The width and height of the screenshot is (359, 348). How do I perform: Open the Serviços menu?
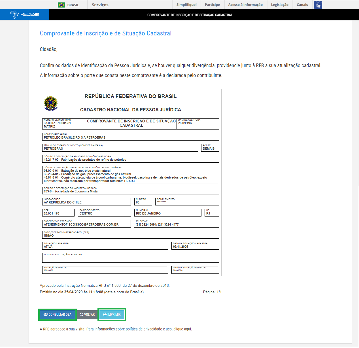100,5
